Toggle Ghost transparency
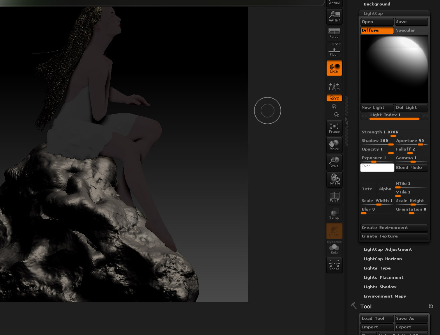 [334, 231]
